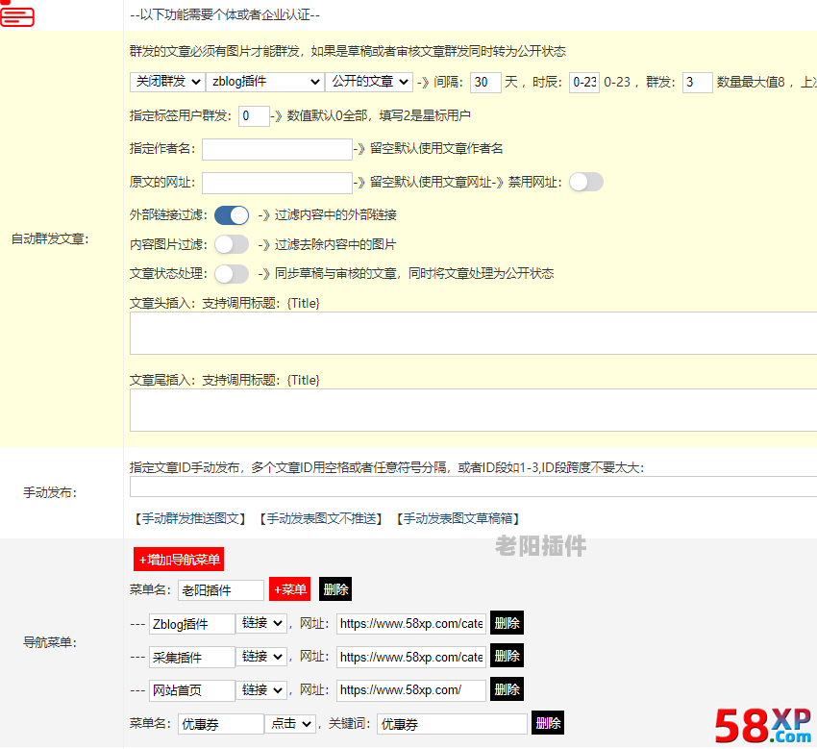Disable the 外部链接过滤 toggle

point(231,215)
